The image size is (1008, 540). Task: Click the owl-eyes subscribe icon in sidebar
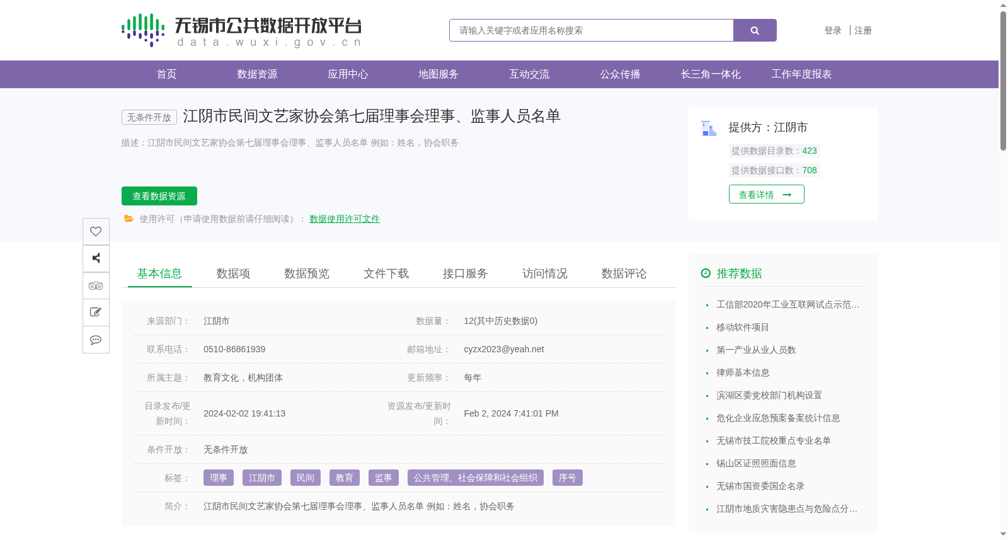96,285
